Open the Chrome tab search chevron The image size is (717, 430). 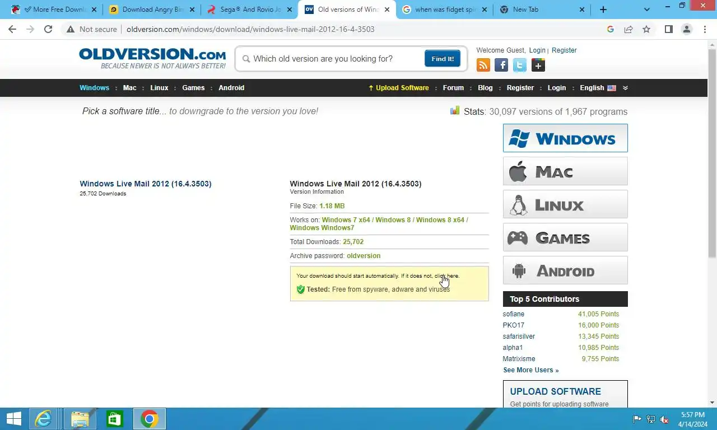[x=647, y=10]
